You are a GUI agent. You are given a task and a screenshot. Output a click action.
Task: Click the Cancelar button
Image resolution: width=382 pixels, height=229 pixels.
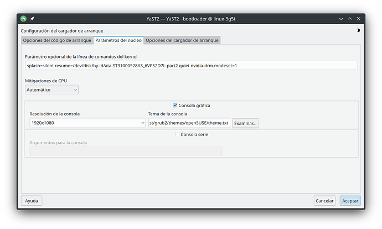[x=324, y=201]
